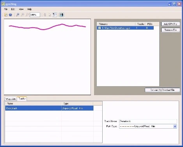Viewport: 183px width, 147px height.
Task: Click the Add GPX File button
Action: point(171,24)
